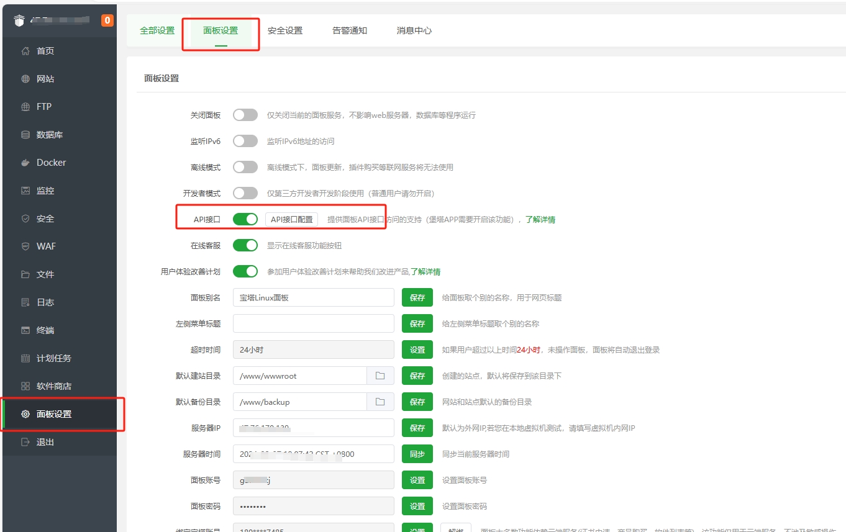Click the 服务器时间 field
This screenshot has width=846, height=532.
[314, 454]
